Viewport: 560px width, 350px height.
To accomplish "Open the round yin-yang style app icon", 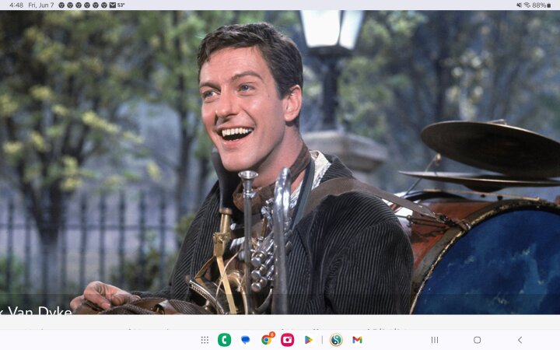I will 336,340.
